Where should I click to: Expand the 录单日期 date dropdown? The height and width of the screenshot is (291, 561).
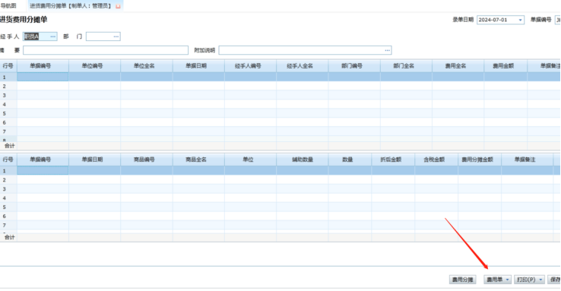520,20
